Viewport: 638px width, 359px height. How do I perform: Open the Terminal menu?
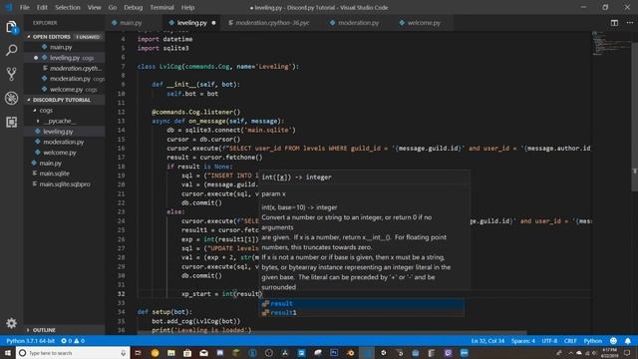(x=161, y=7)
